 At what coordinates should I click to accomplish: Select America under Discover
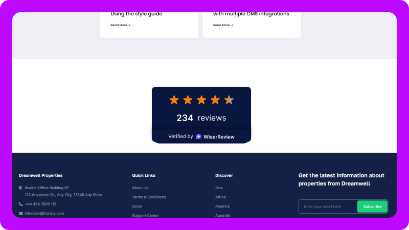[x=222, y=206]
